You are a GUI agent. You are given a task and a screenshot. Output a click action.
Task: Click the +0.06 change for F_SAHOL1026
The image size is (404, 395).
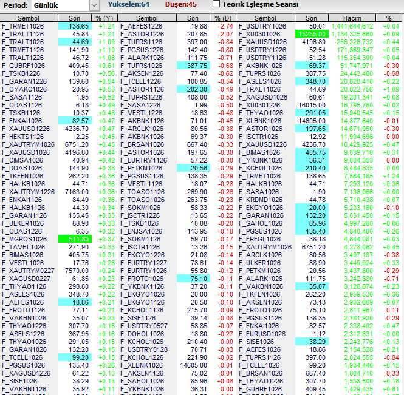[225, 382]
